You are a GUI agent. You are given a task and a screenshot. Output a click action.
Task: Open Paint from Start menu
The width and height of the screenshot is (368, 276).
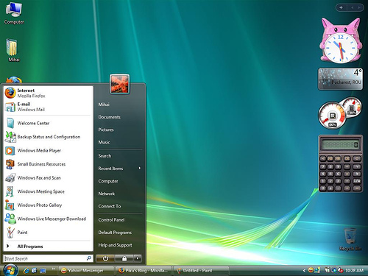click(x=48, y=233)
